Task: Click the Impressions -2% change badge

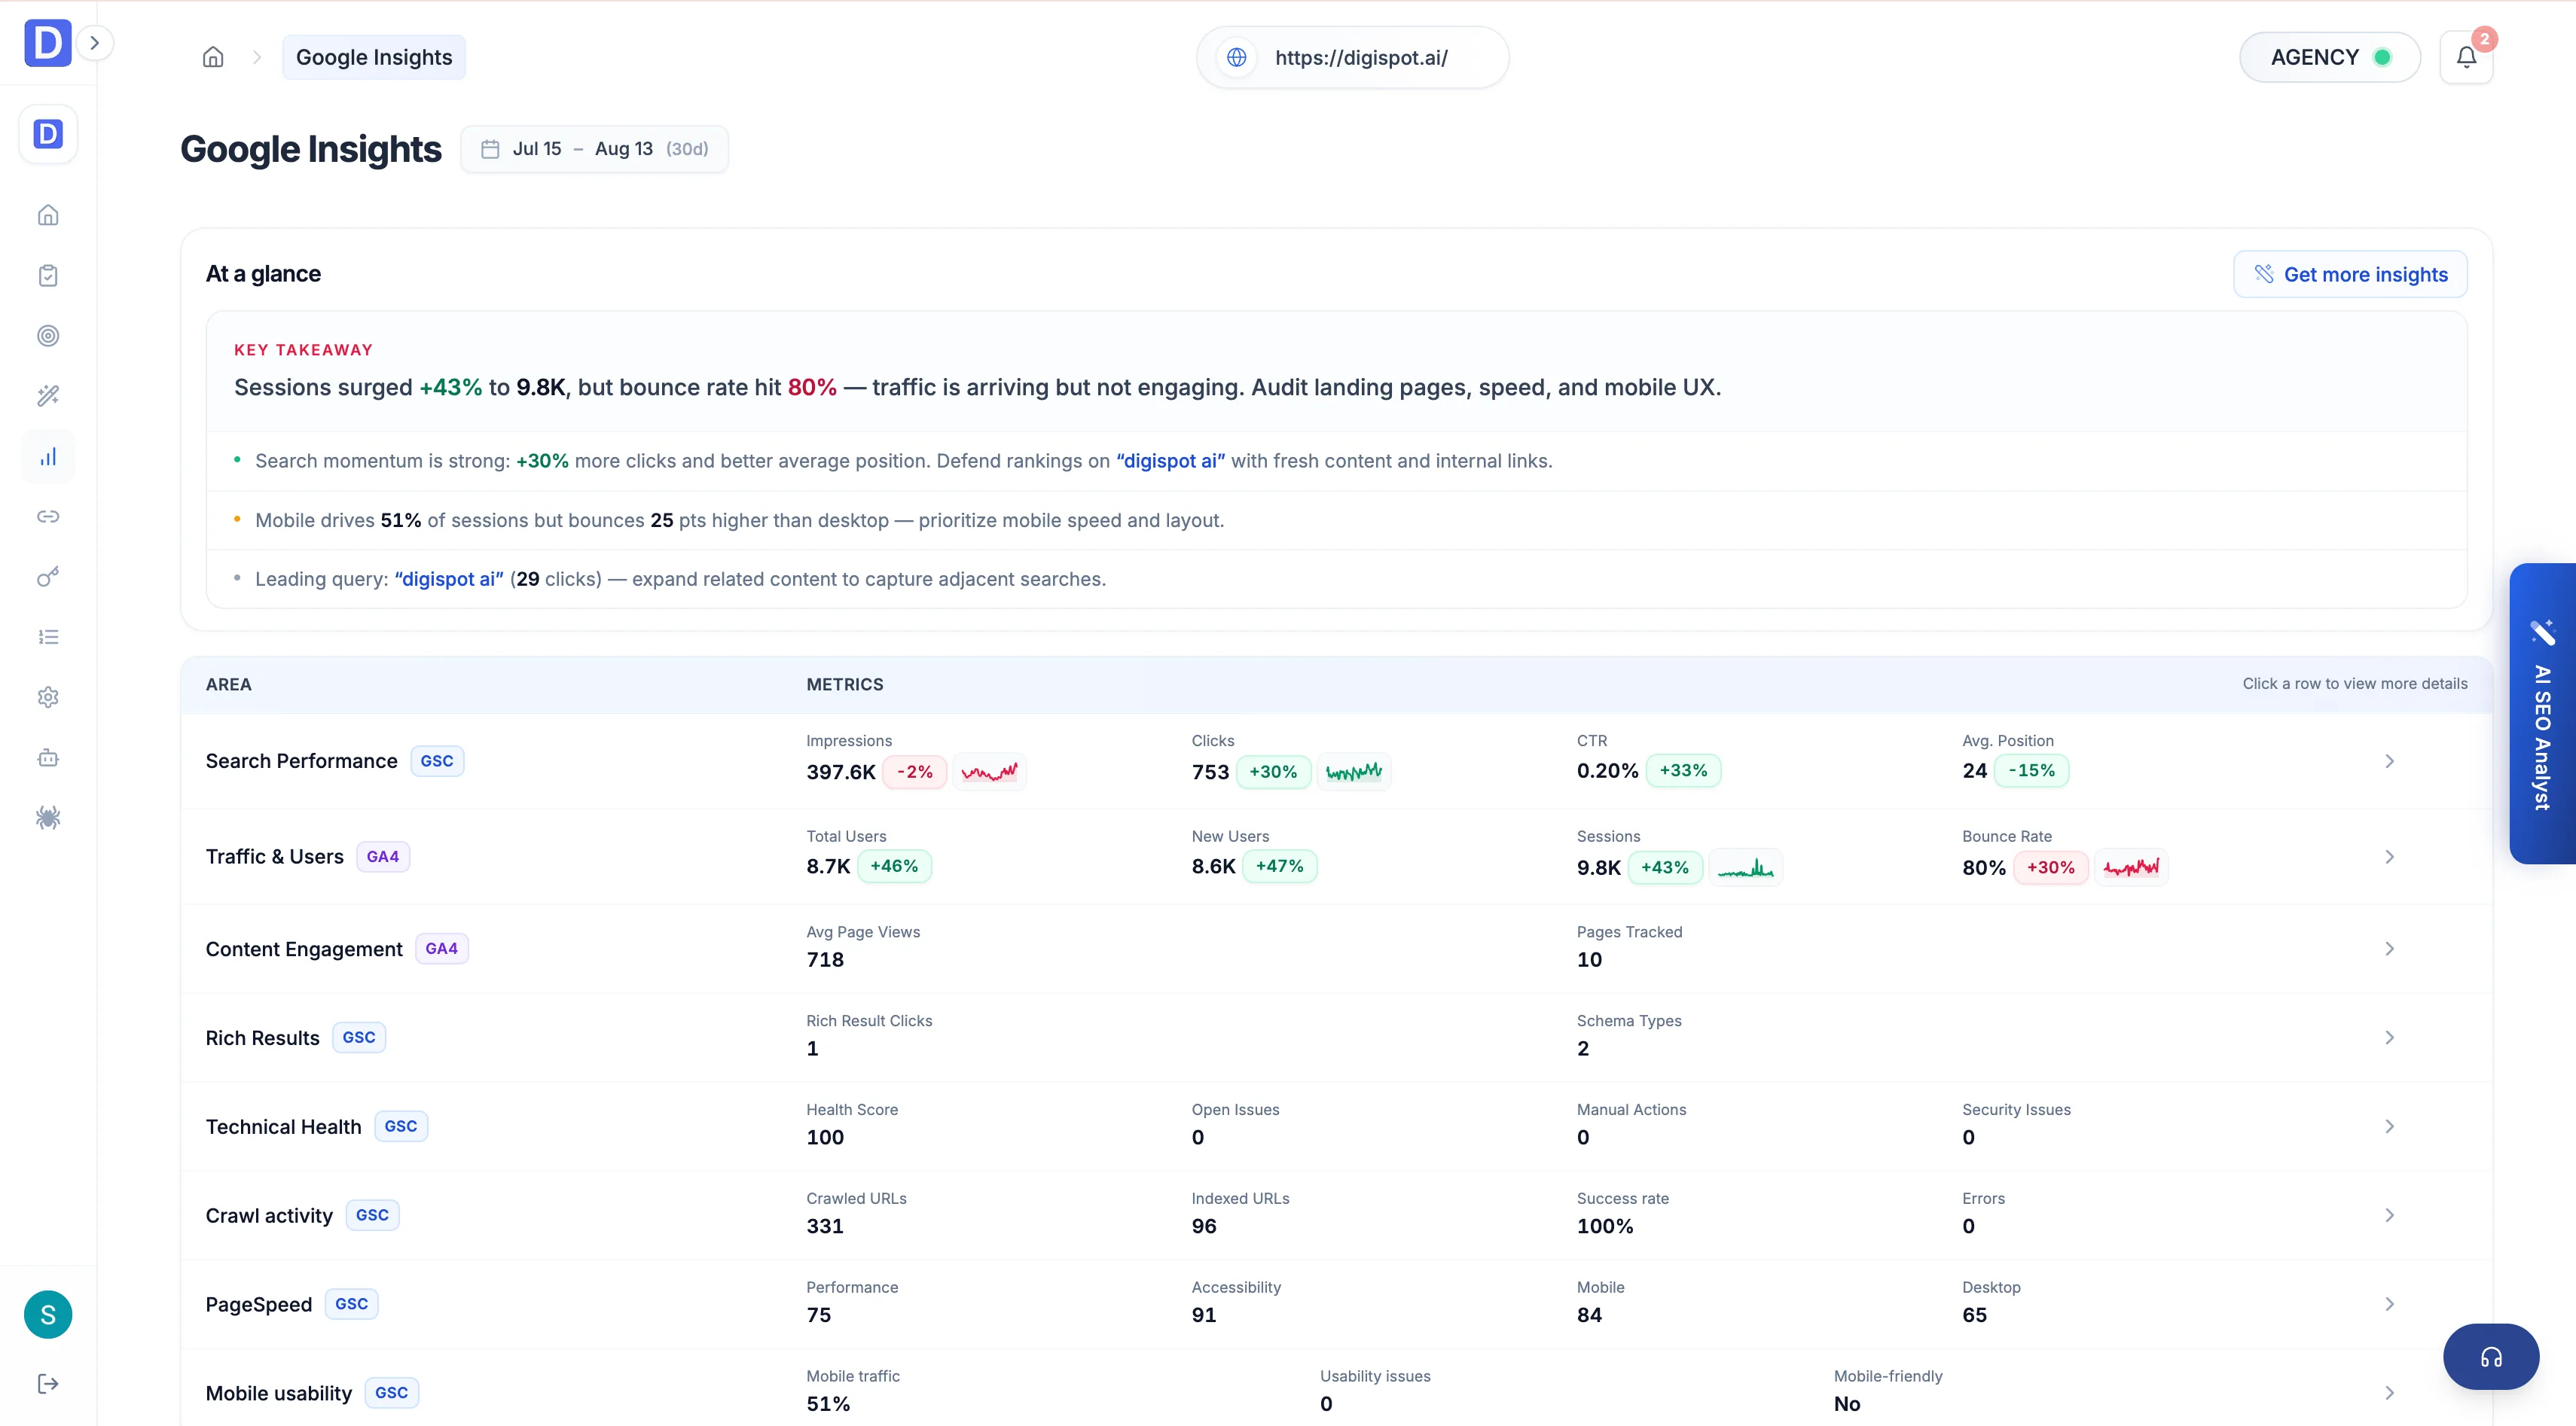Action: (914, 772)
